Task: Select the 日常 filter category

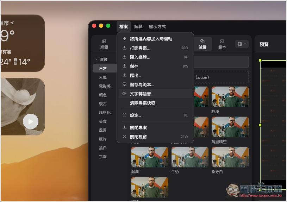Action: click(105, 68)
